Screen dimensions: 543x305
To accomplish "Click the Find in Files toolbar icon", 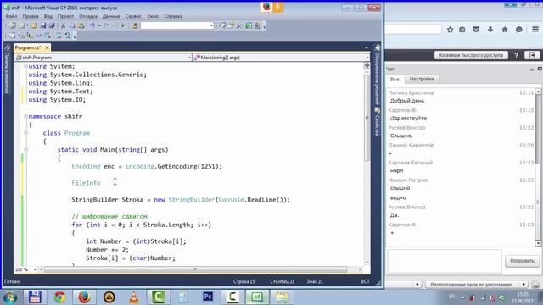I will [x=134, y=25].
